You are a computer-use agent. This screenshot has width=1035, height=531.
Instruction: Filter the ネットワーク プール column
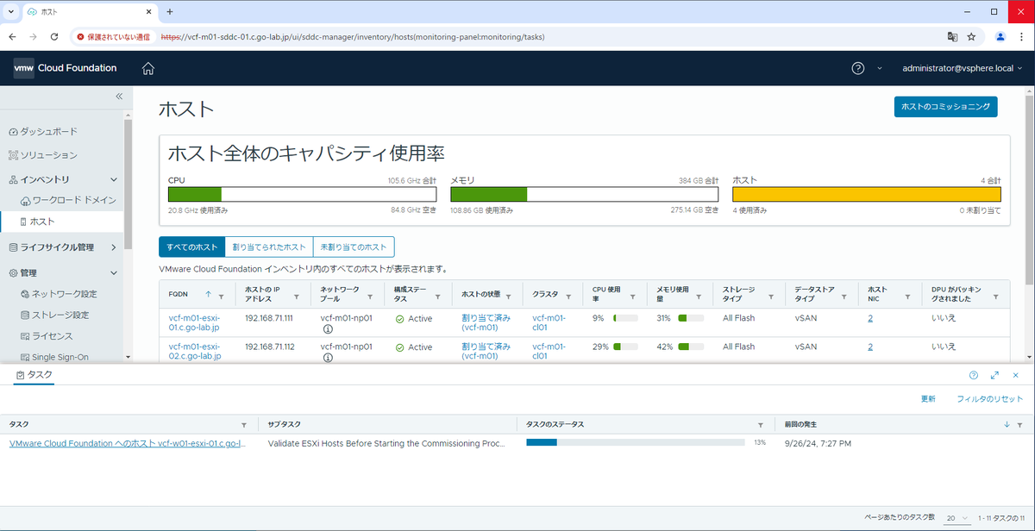click(369, 296)
